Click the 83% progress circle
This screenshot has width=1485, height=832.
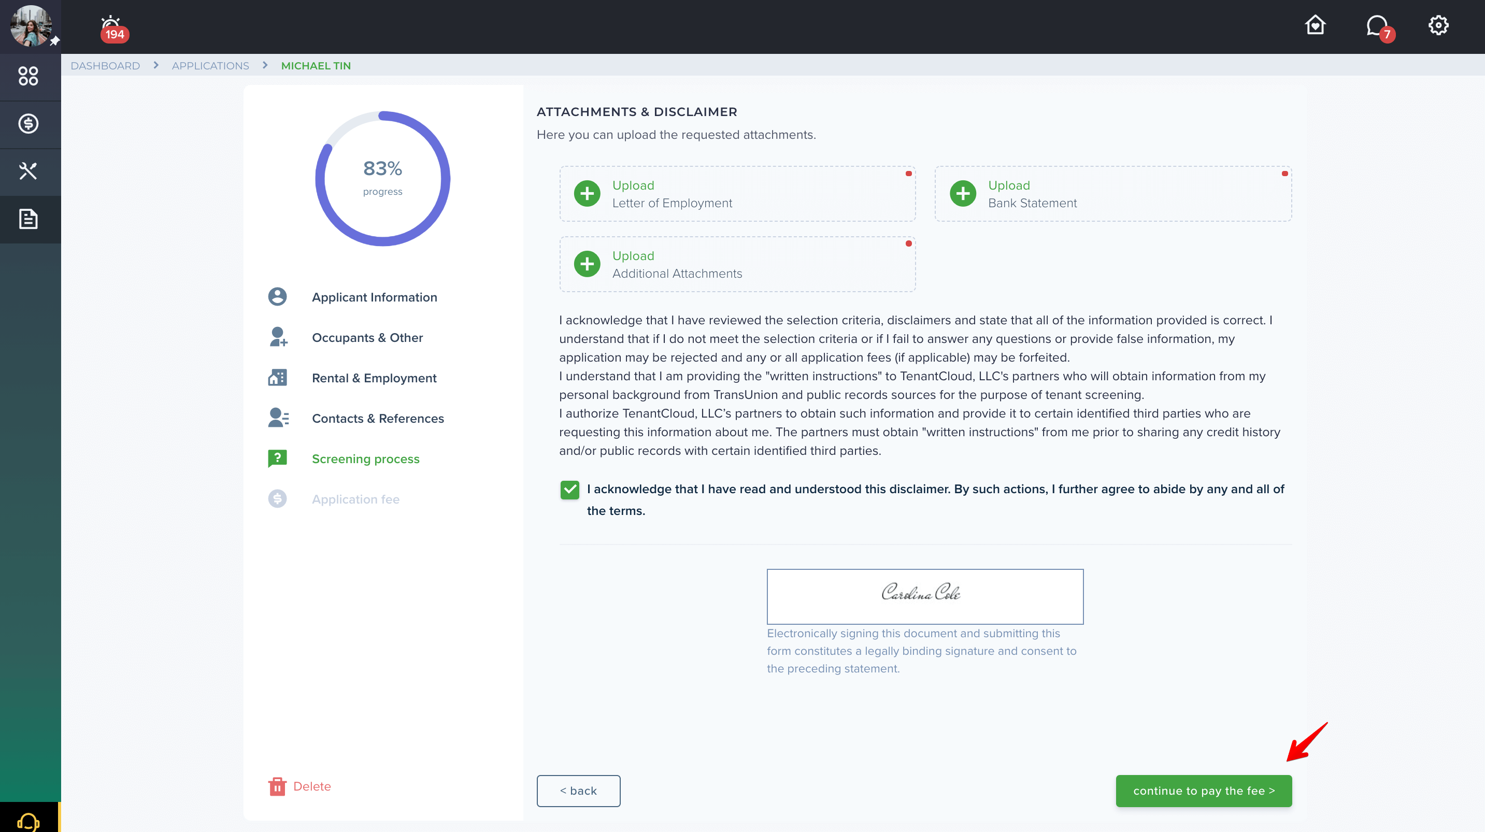[382, 179]
